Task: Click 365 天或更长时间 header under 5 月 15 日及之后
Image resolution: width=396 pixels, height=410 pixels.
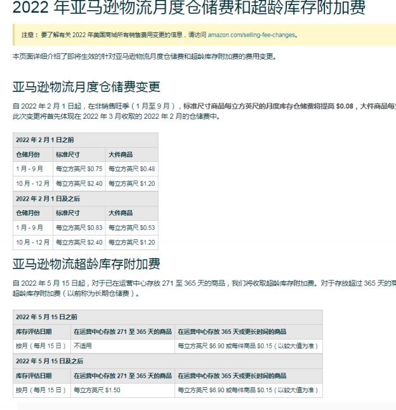Action: coord(249,376)
